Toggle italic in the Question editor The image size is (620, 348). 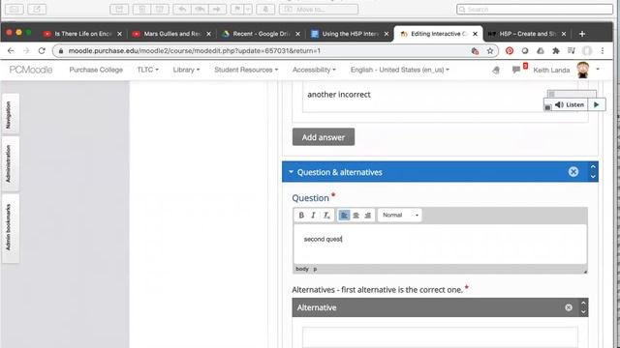[x=313, y=215]
